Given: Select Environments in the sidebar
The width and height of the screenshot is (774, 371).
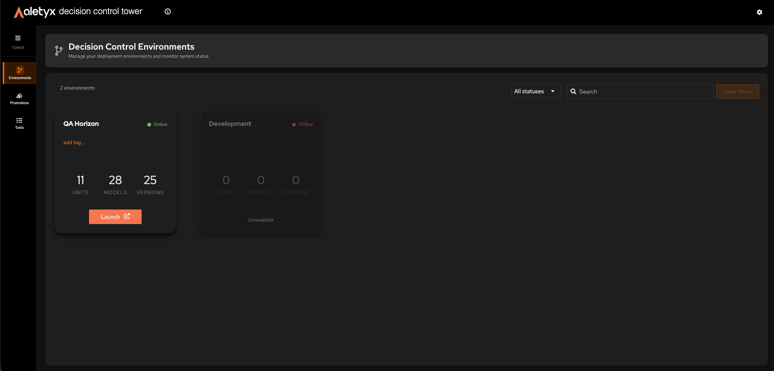Looking at the screenshot, I should (20, 73).
